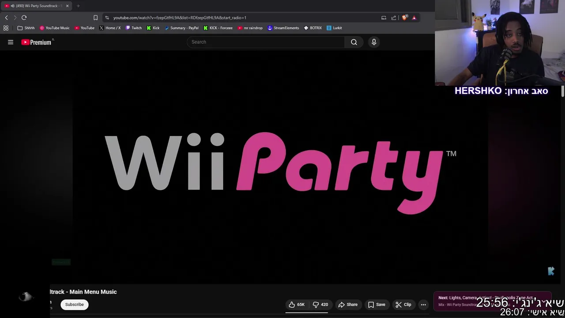Close the Wii Party Soundtrack tab
Image resolution: width=565 pixels, height=318 pixels.
(67, 6)
